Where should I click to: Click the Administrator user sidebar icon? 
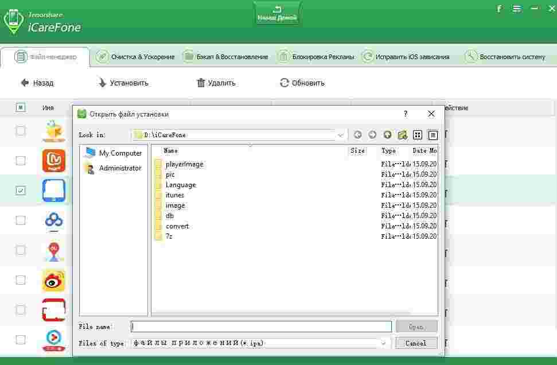tap(90, 168)
